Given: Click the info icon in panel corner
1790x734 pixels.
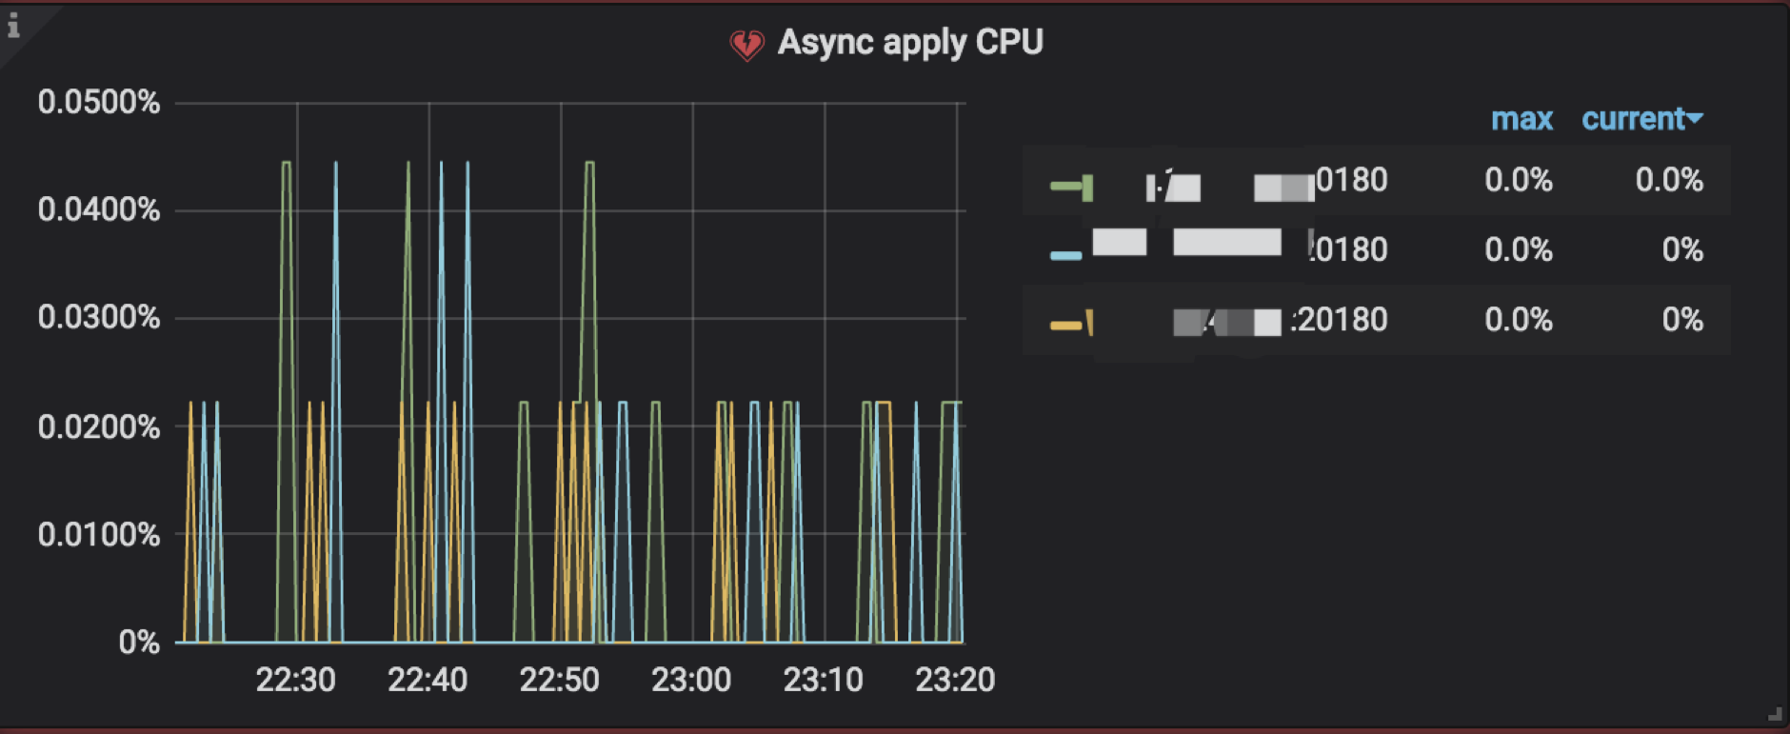Looking at the screenshot, I should pyautogui.click(x=13, y=26).
